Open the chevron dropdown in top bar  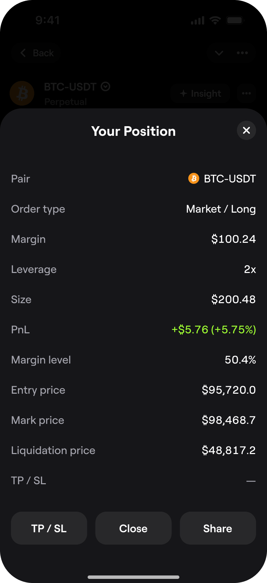tap(219, 53)
